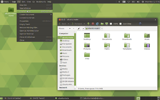Click the red Stop loading icon
The width and height of the screenshot is (160, 100).
pyautogui.click(x=93, y=24)
